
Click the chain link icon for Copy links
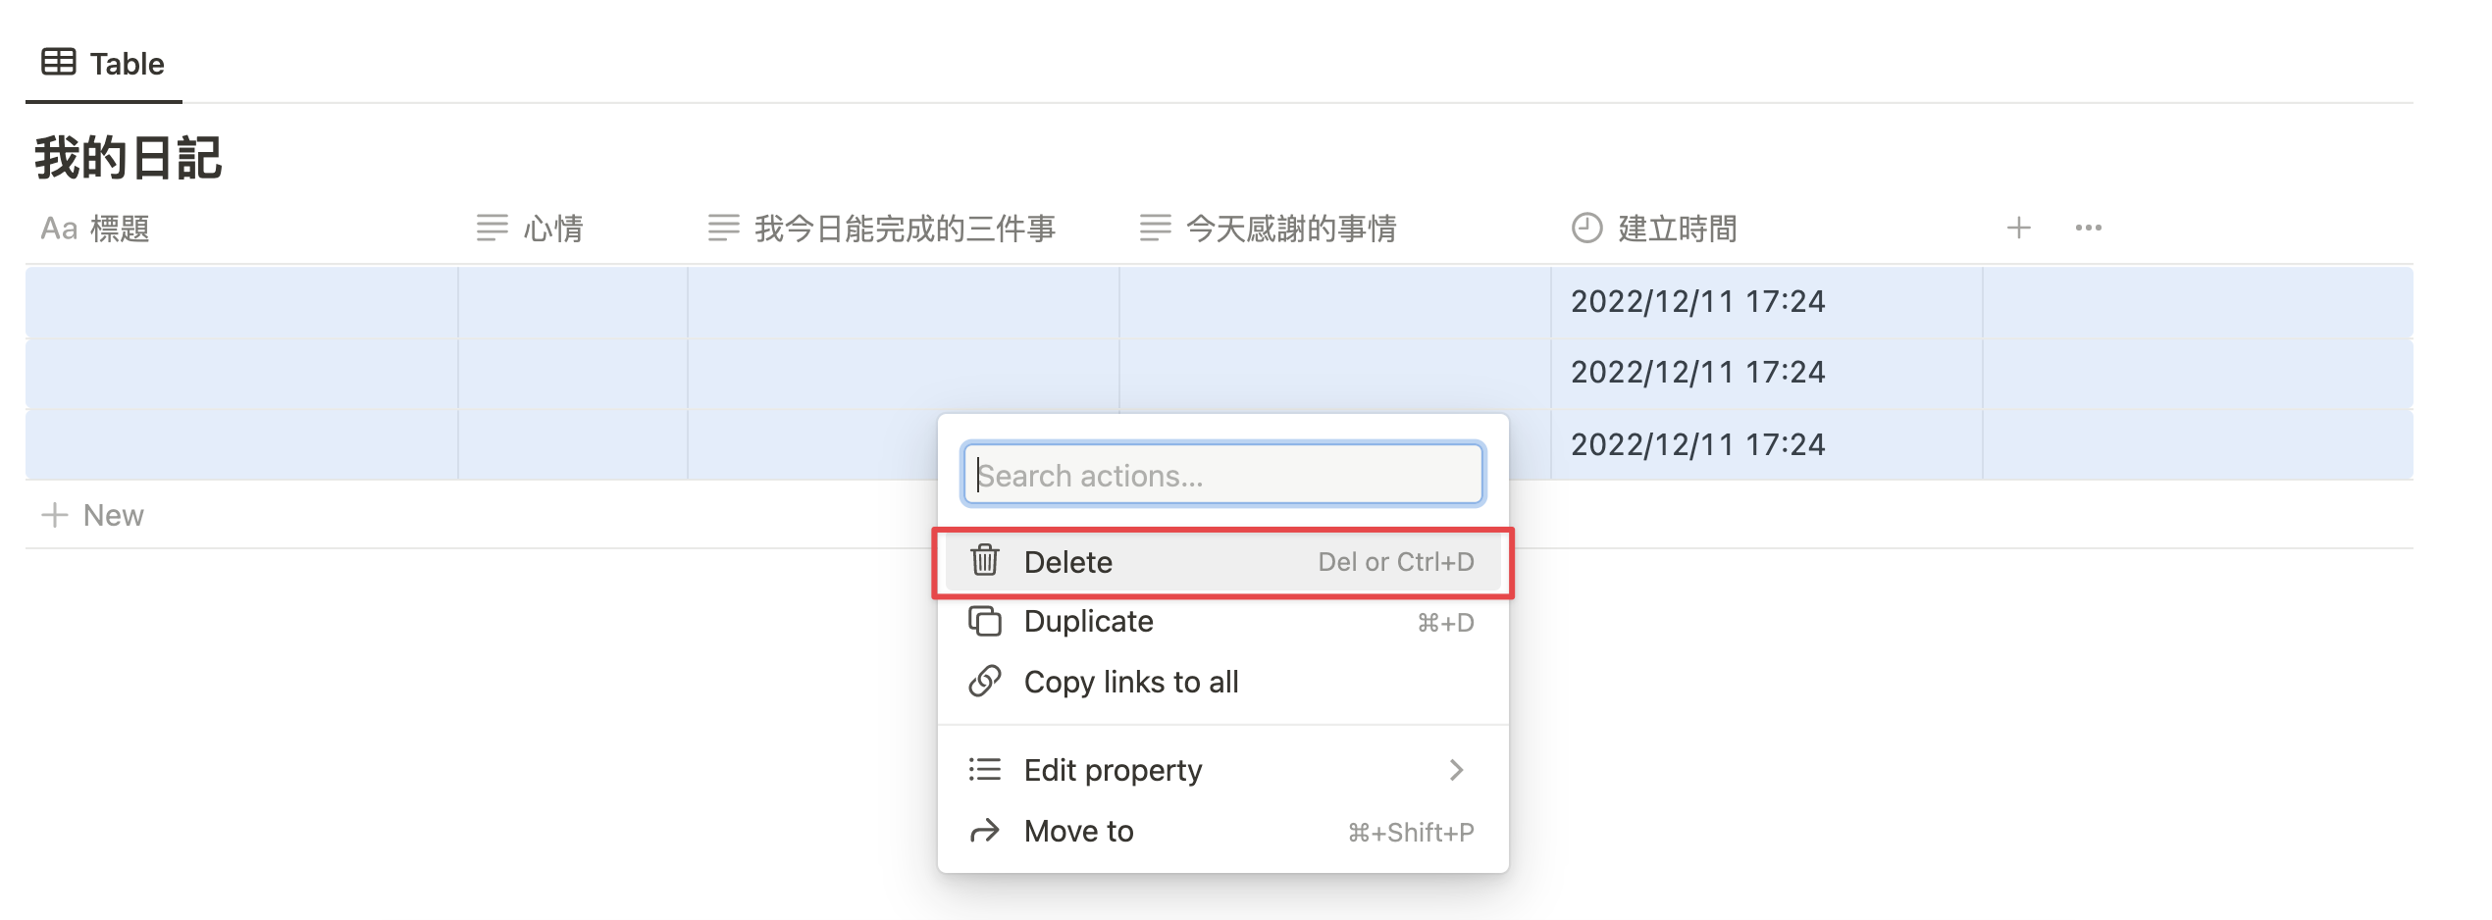tap(985, 682)
